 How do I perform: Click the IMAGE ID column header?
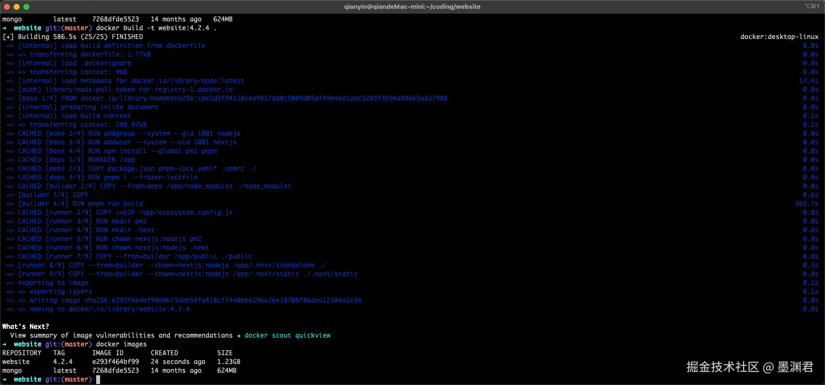[107, 353]
